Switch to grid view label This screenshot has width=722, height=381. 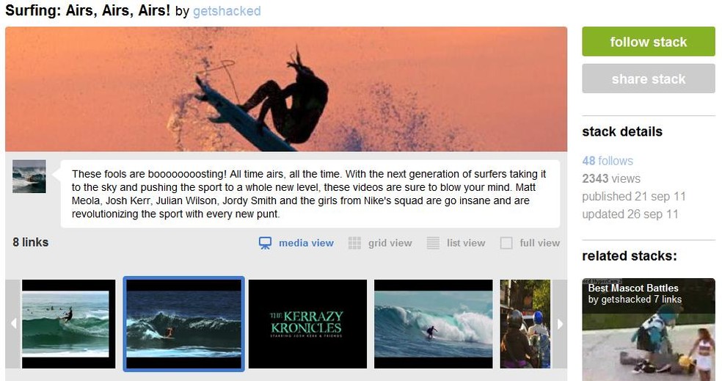tap(390, 243)
